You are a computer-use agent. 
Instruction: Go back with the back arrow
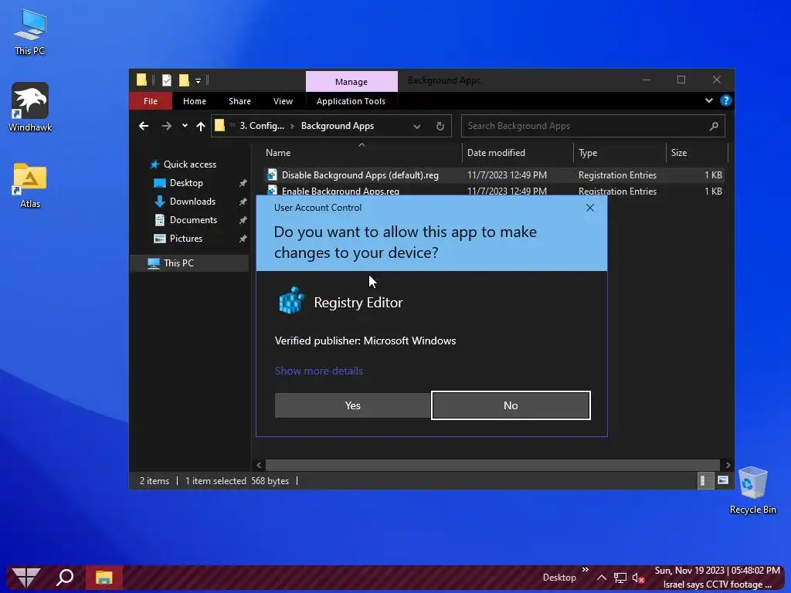point(144,126)
